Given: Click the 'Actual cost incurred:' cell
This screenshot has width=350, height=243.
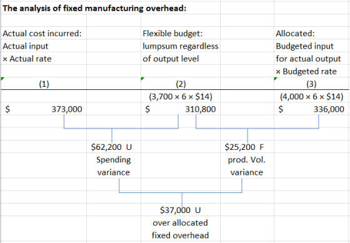Looking at the screenshot, I should 42,34.
